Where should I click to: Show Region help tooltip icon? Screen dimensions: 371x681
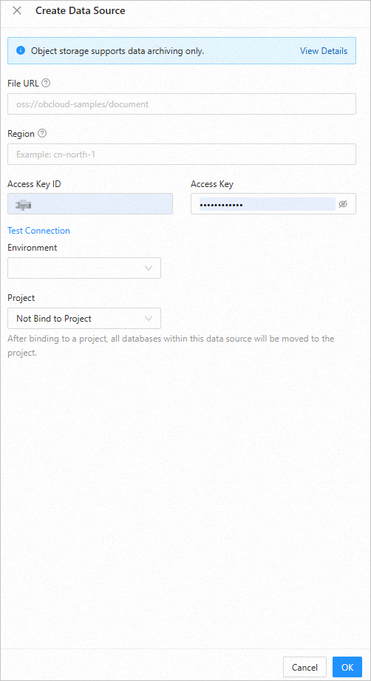tap(42, 133)
